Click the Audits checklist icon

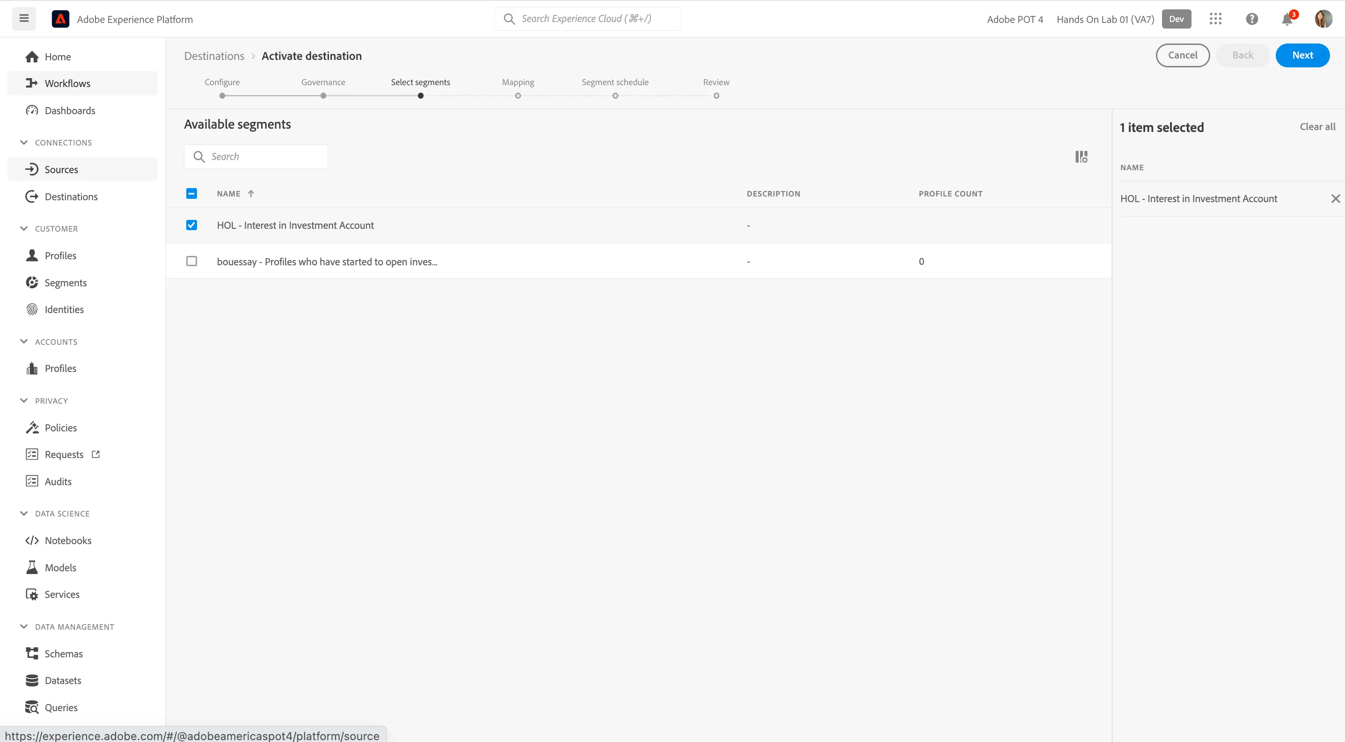pyautogui.click(x=32, y=481)
